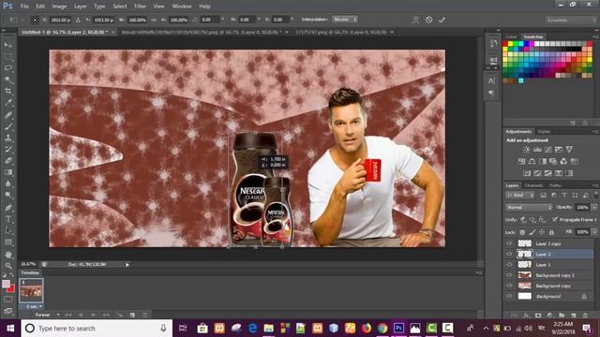Hide the Layer 1 layer
This screenshot has width=600, height=337.
coord(509,264)
